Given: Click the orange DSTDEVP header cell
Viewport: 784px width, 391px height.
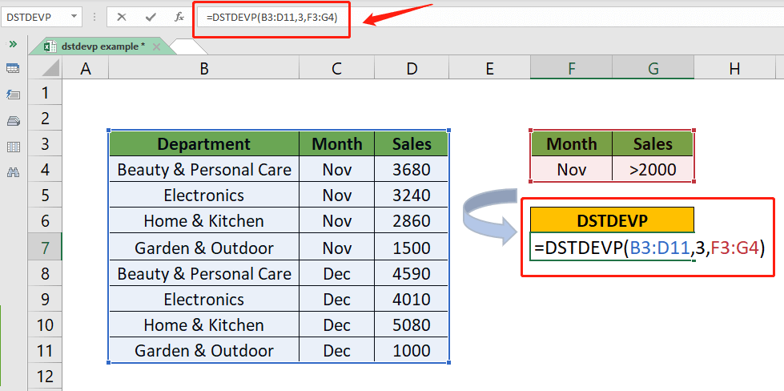Looking at the screenshot, I should (612, 220).
